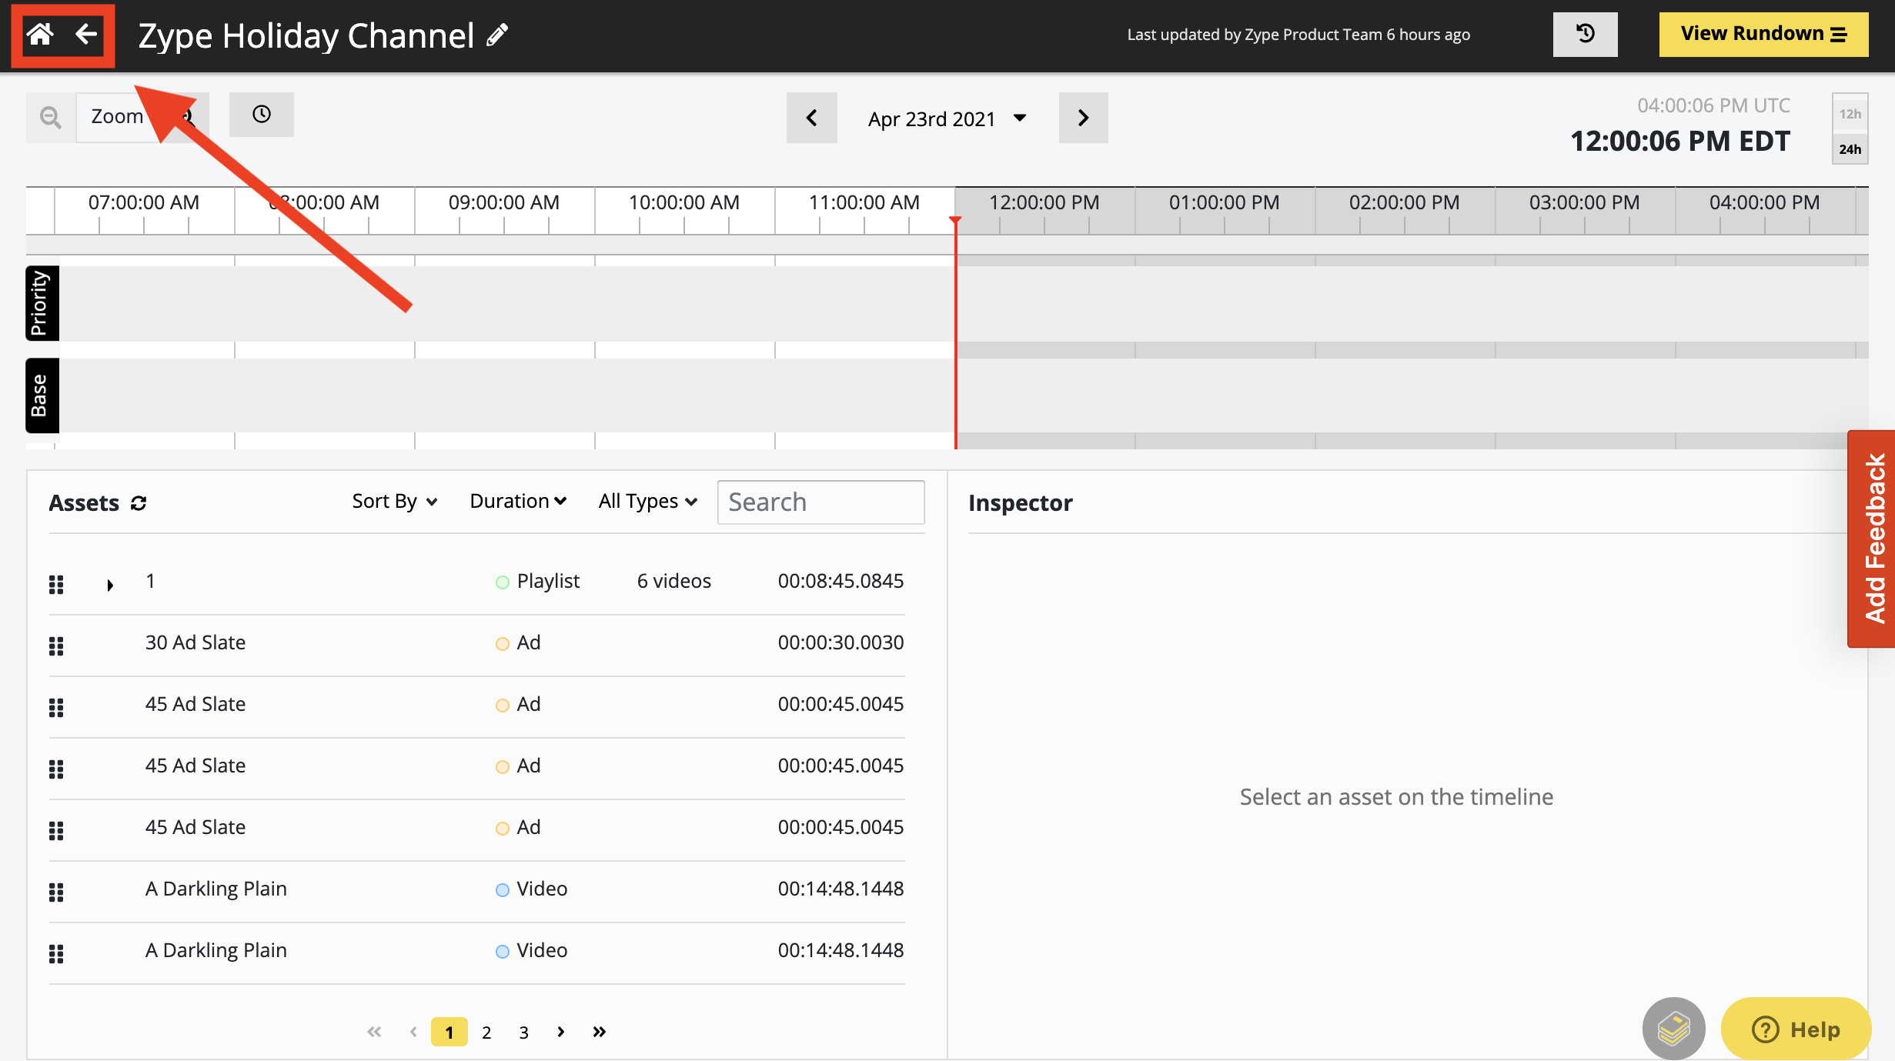1895x1061 pixels.
Task: Open the Sort By dropdown
Action: click(395, 502)
